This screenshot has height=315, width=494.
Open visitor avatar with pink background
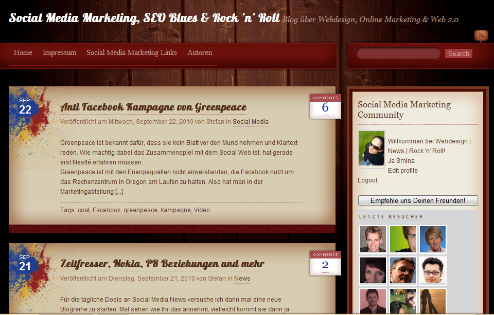click(x=373, y=301)
